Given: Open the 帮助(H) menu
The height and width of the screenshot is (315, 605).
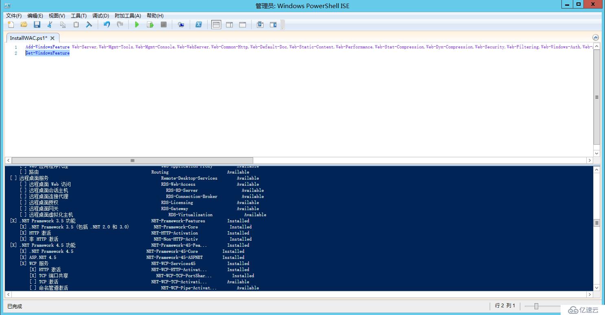Looking at the screenshot, I should tap(155, 15).
